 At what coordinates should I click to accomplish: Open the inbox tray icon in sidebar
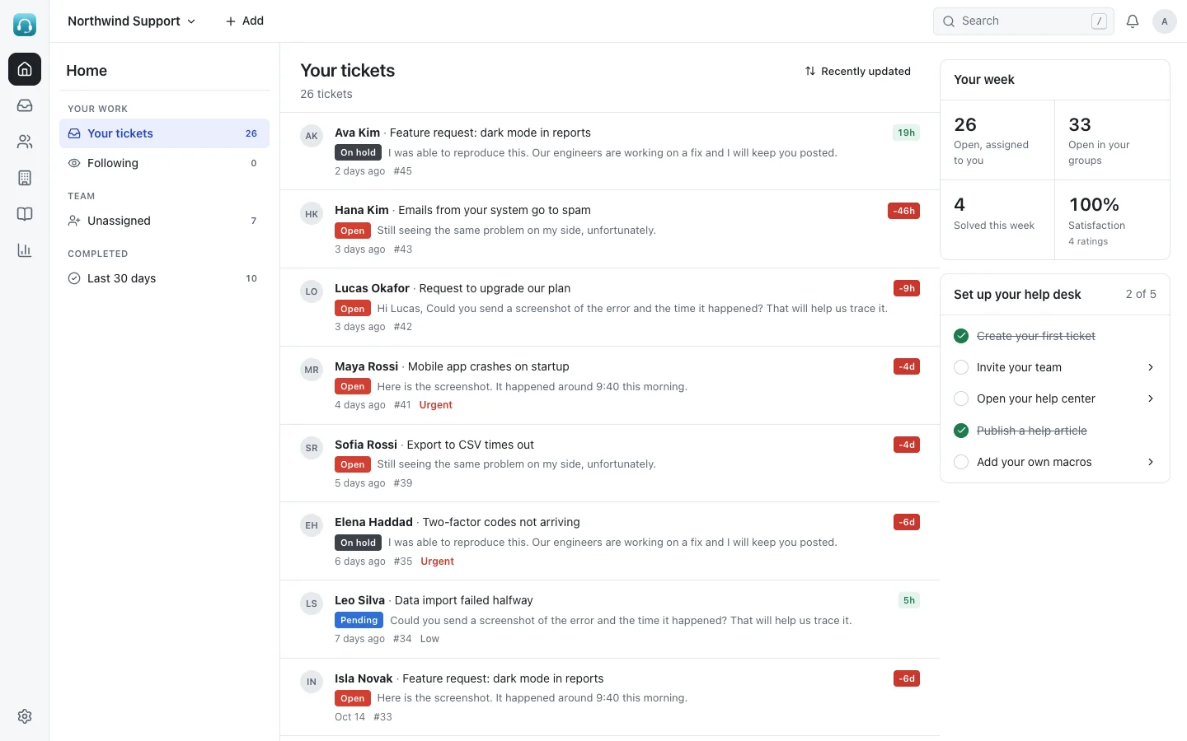25,105
